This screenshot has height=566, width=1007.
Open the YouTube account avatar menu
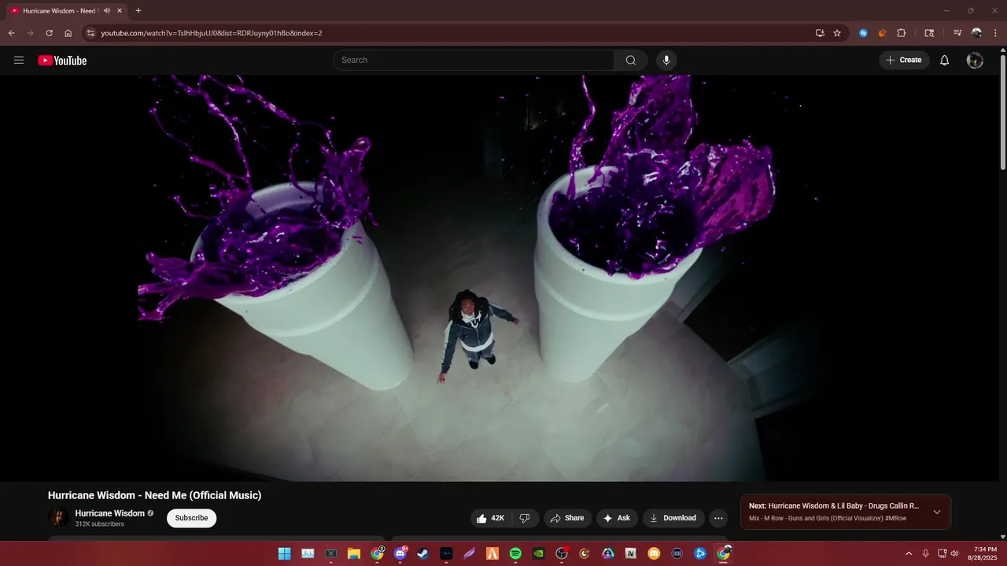point(975,61)
